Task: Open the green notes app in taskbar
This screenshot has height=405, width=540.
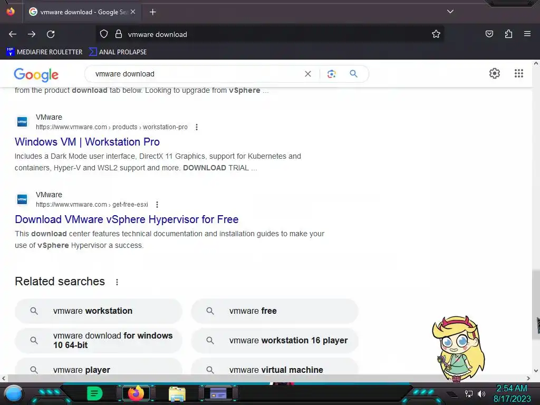Action: (95, 393)
